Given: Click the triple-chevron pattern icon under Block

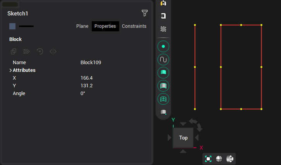Looking at the screenshot, I should click(x=27, y=51).
